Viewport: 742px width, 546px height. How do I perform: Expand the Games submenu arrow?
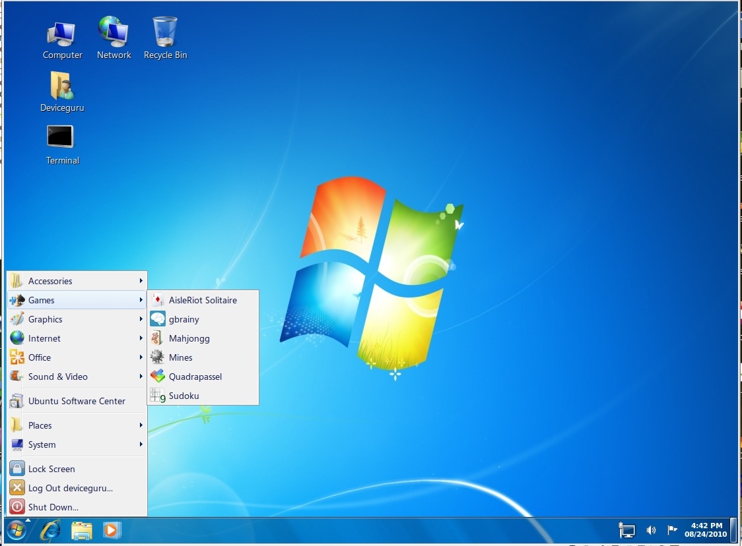click(141, 300)
